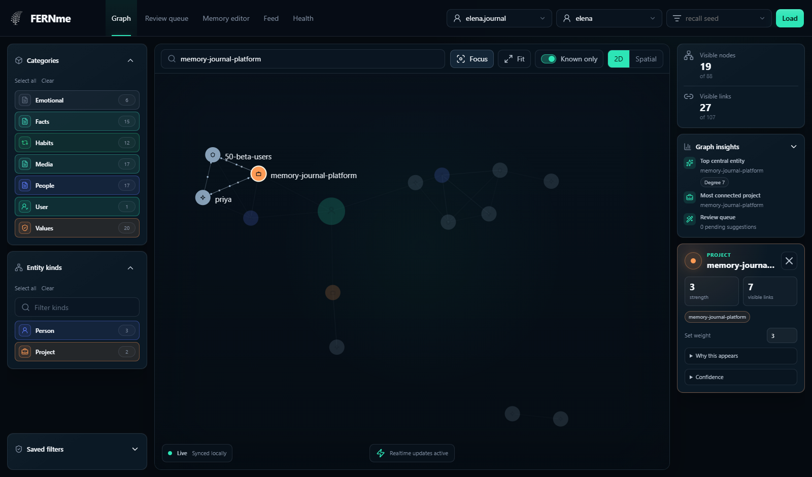
Task: Expand the Why this appears section
Action: click(740, 356)
